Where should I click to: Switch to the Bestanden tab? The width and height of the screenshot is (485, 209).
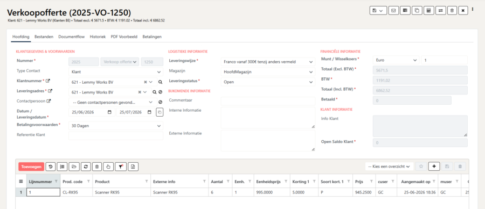[x=44, y=37]
